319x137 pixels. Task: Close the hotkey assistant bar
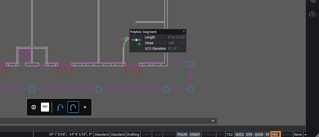coord(85,107)
